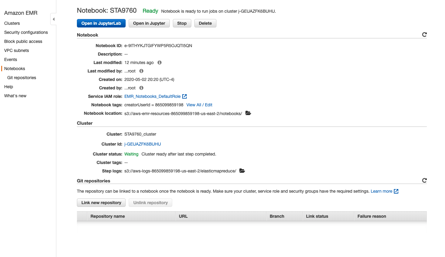The image size is (445, 257).
Task: Collapse the Amazon EMR sidebar
Action: (x=53, y=19)
